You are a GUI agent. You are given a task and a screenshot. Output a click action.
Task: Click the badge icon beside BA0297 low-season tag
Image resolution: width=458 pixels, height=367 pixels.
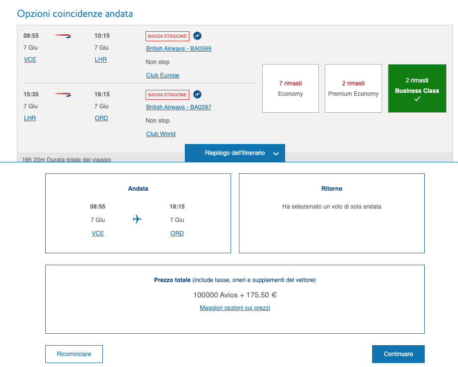[197, 94]
